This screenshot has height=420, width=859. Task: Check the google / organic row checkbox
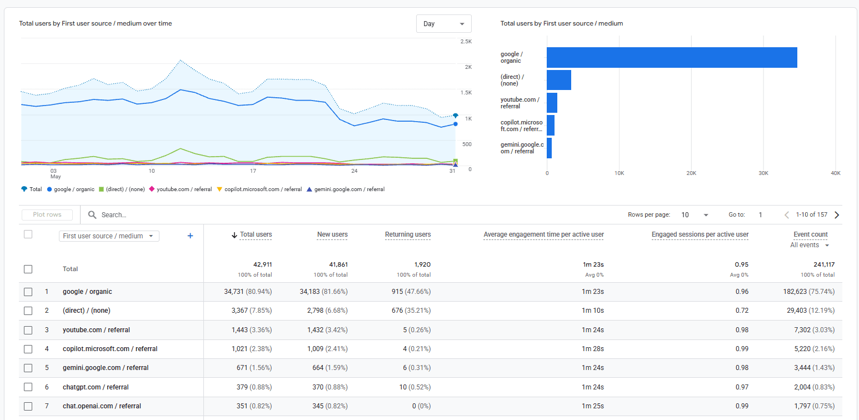point(28,292)
